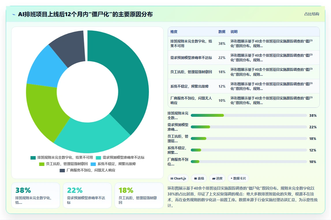Screen dimensions: 331x220
Task: Click the 10% progress bar
Action: point(249,162)
